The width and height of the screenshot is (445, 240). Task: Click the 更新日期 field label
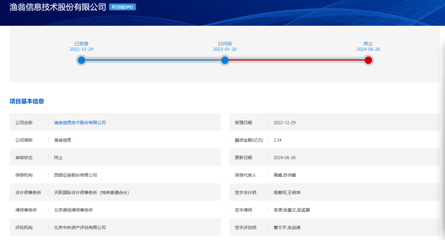click(x=243, y=158)
